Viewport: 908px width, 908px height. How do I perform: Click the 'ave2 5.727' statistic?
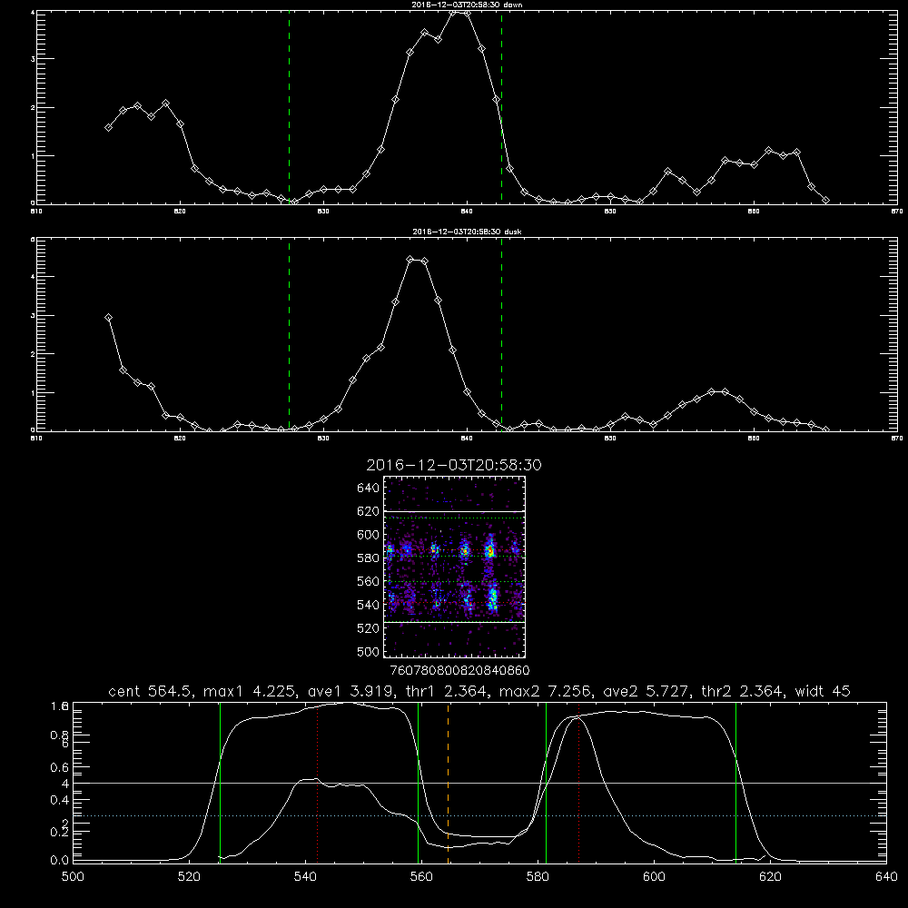(x=646, y=691)
